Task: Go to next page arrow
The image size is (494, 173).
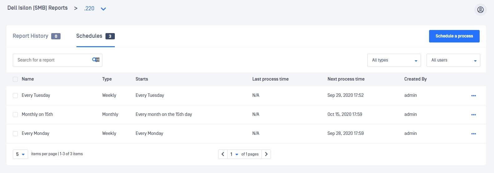Action: 266,154
